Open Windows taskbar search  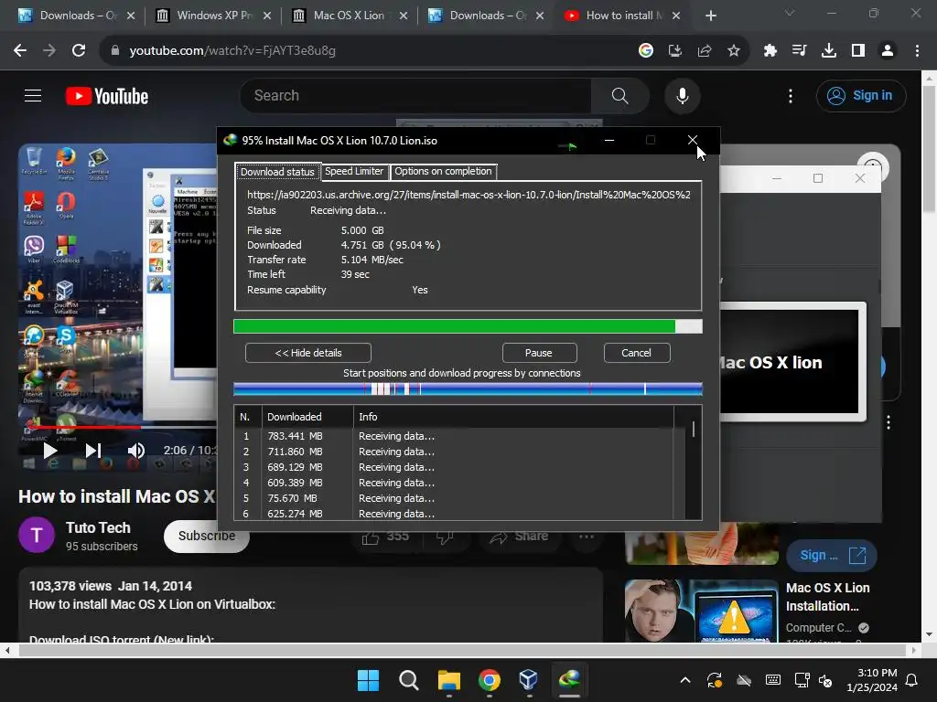[x=409, y=680]
